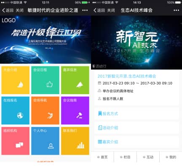Open the 大会介绍 sailboat tile

pyautogui.click(x=16, y=80)
